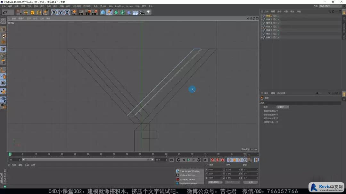Add a Camera object
The image size is (346, 194).
tap(142, 12)
